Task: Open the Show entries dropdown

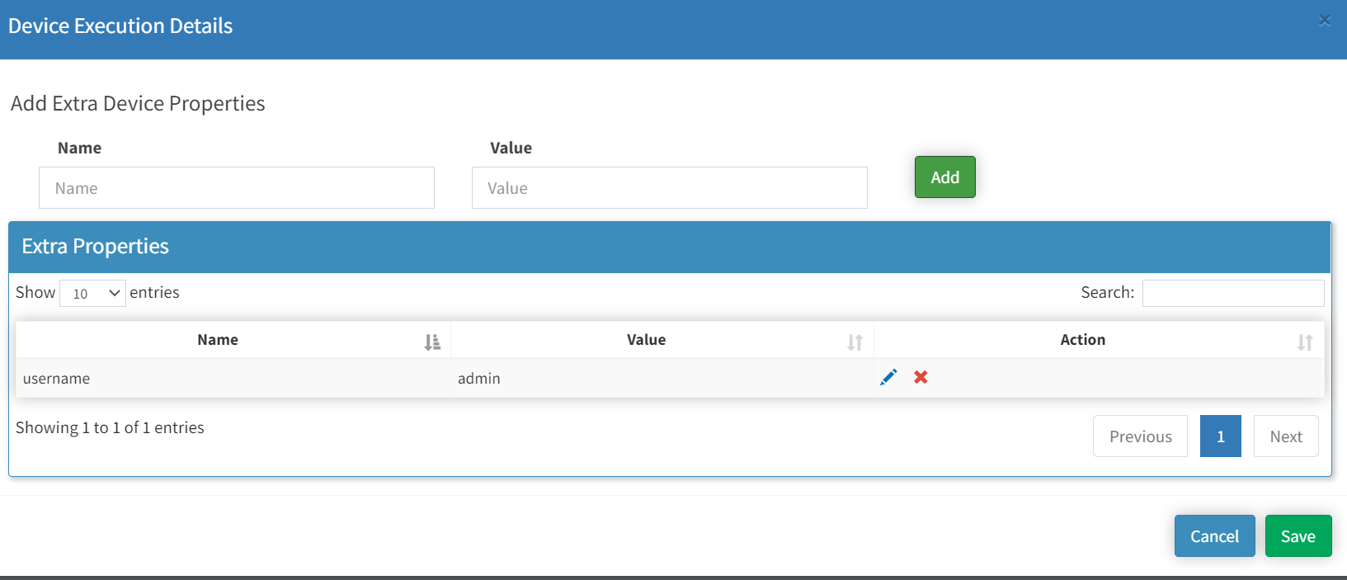Action: pyautogui.click(x=92, y=293)
